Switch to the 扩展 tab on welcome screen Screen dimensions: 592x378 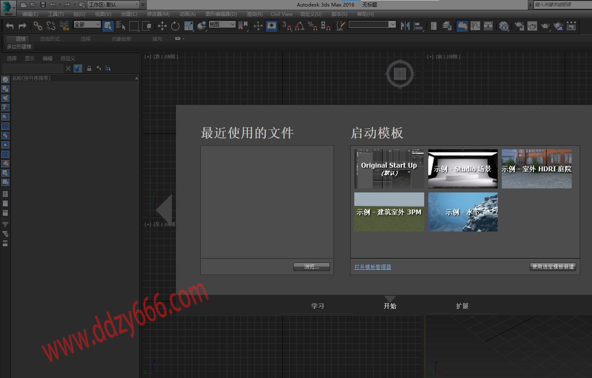[x=462, y=306]
